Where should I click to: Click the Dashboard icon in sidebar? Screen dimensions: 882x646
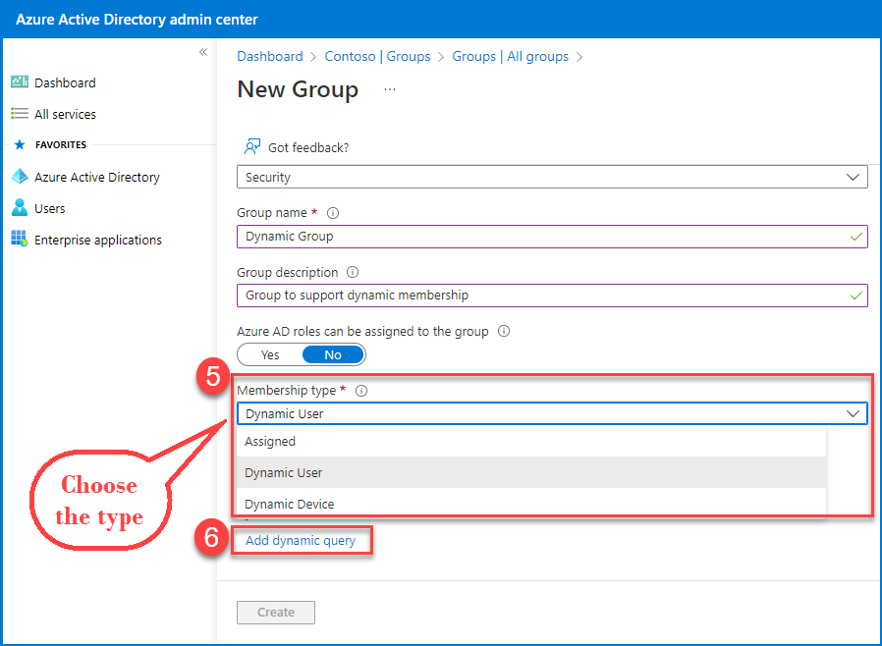[x=19, y=82]
